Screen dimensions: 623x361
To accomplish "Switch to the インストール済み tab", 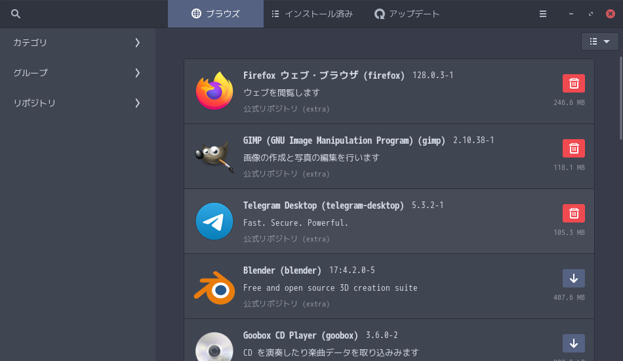I will pos(312,14).
